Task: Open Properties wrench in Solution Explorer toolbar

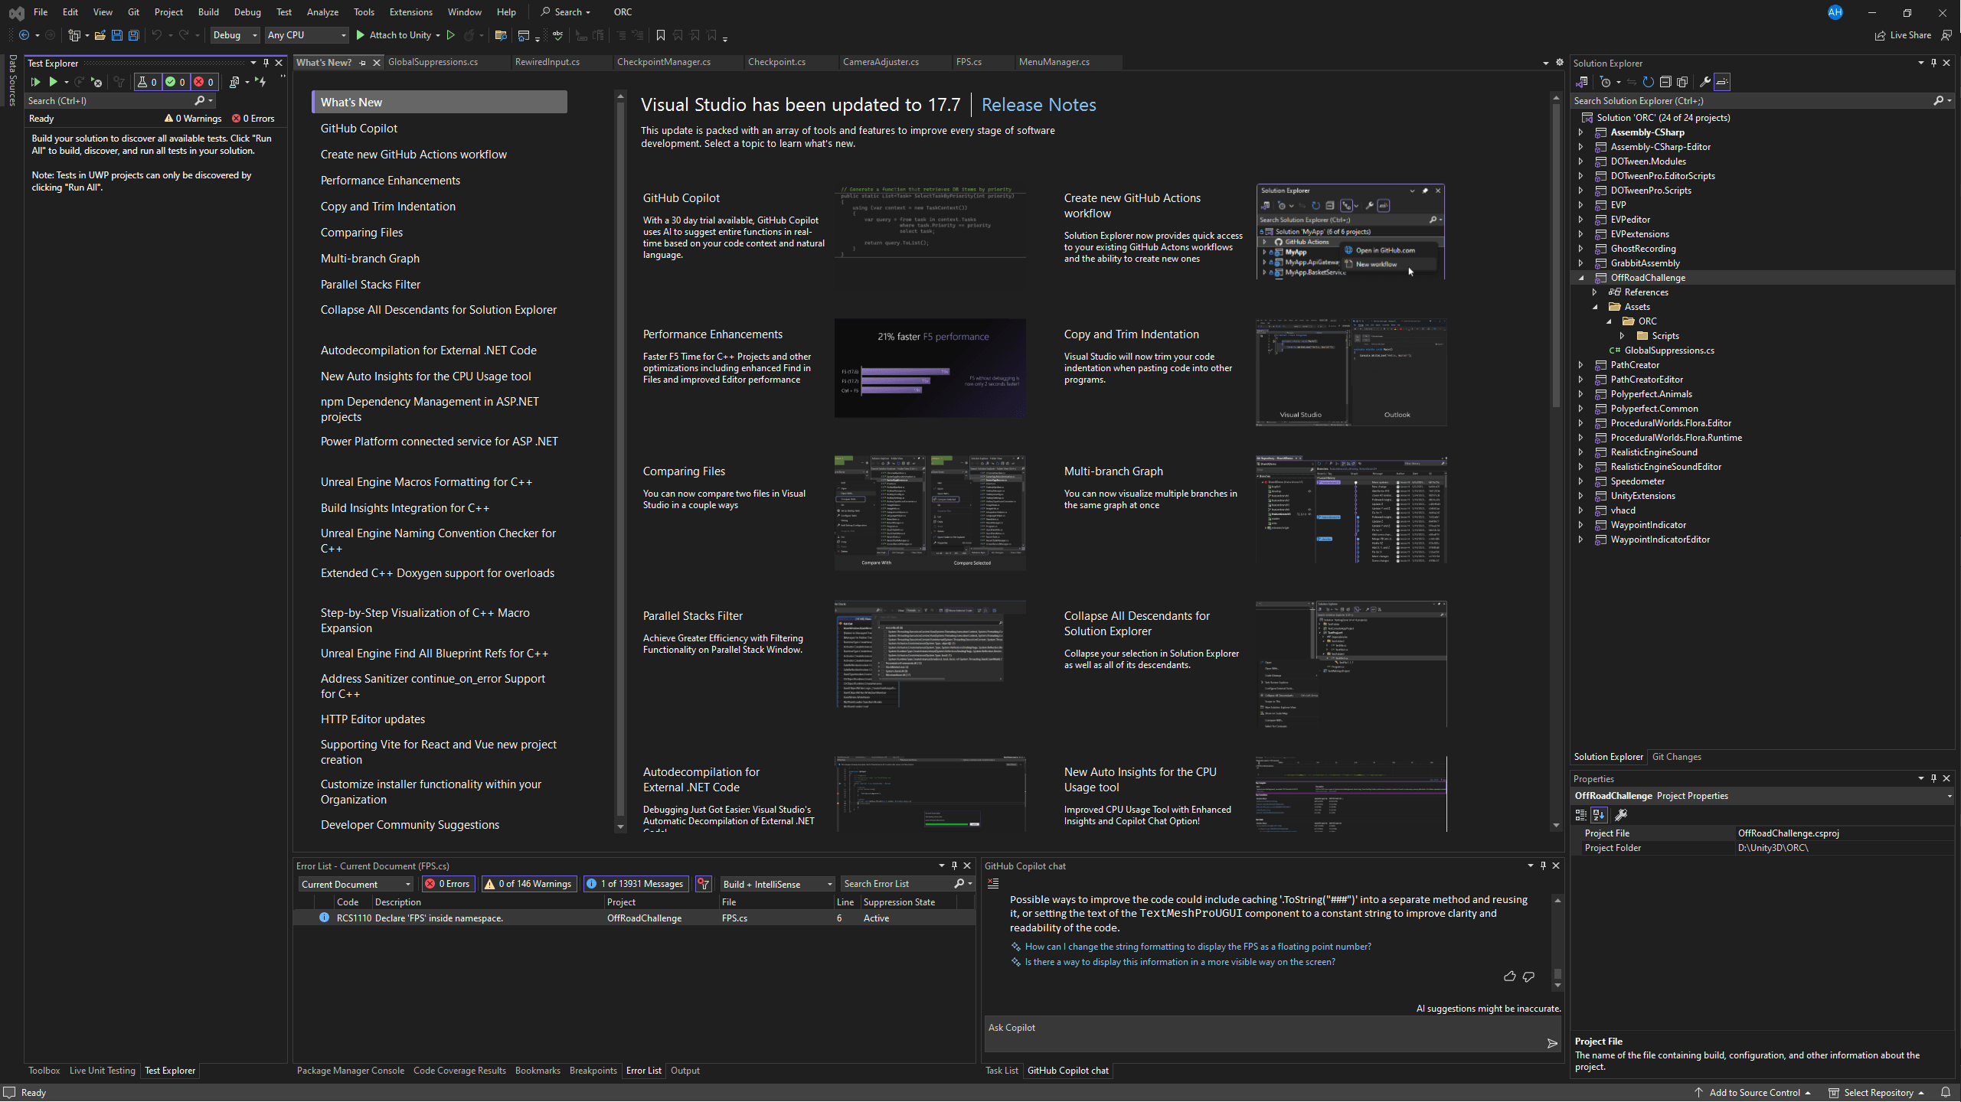Action: 1704,82
